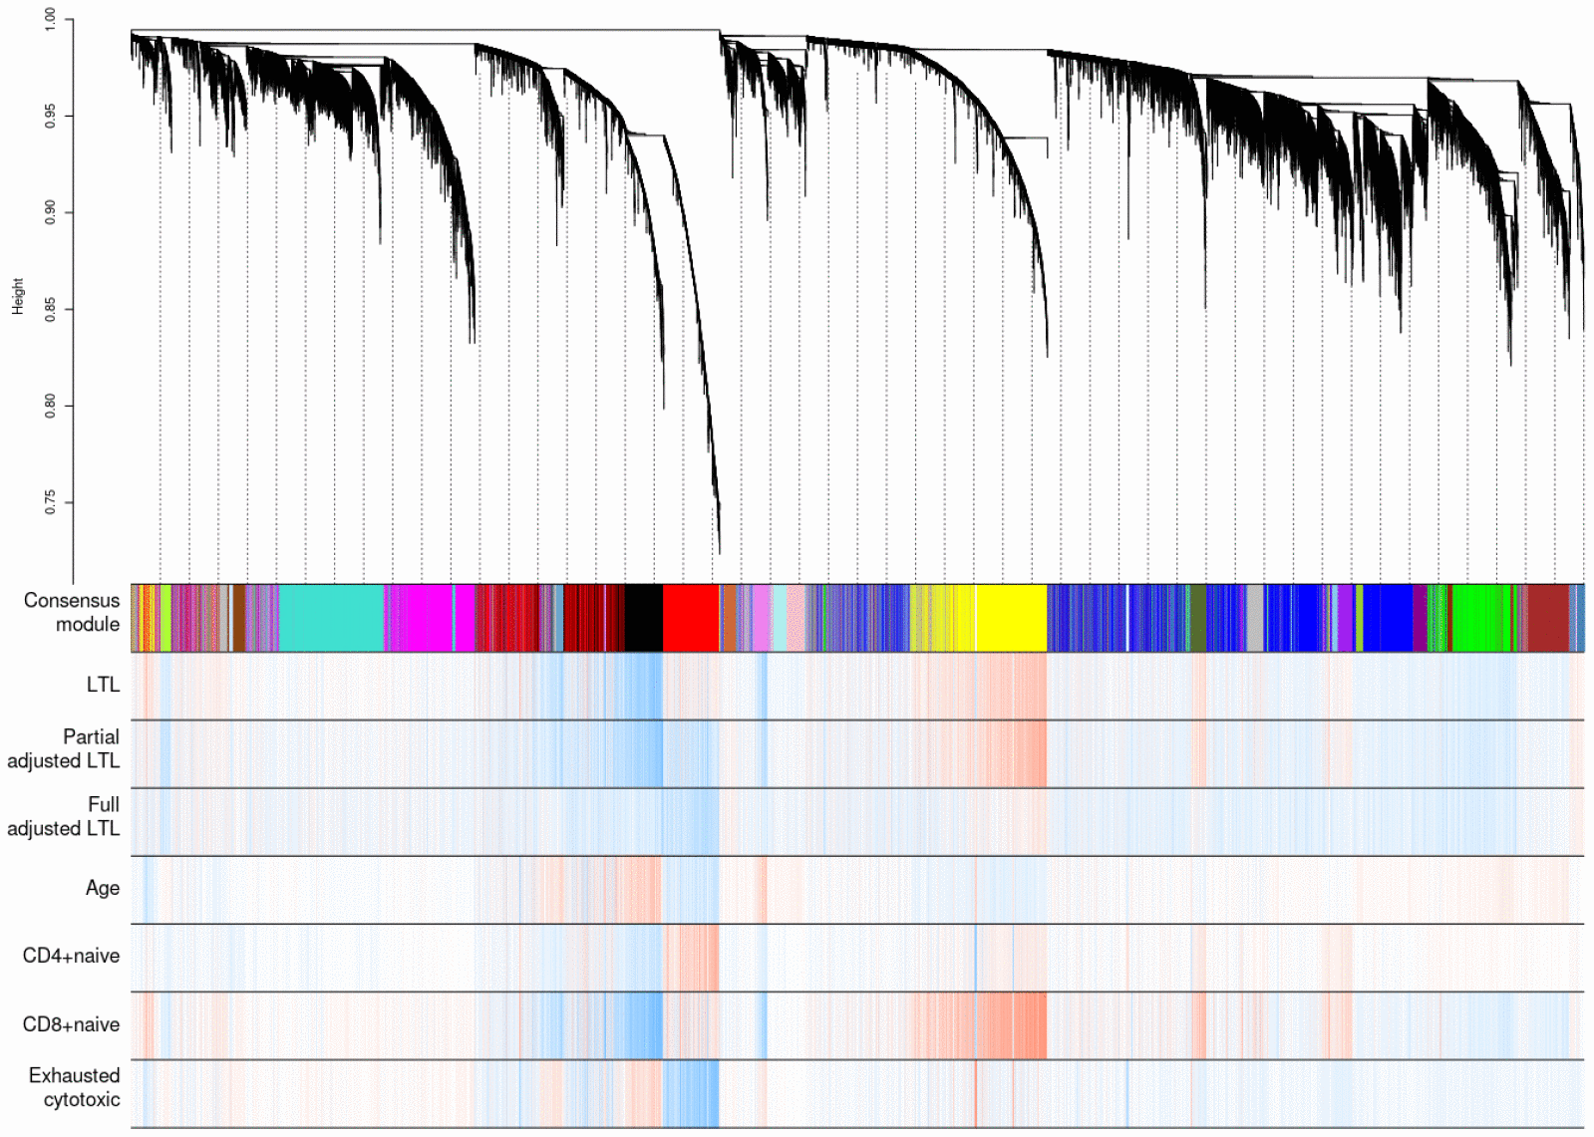This screenshot has width=1594, height=1137.
Task: Click the 'Consensus module' row label
Action: click(x=71, y=612)
